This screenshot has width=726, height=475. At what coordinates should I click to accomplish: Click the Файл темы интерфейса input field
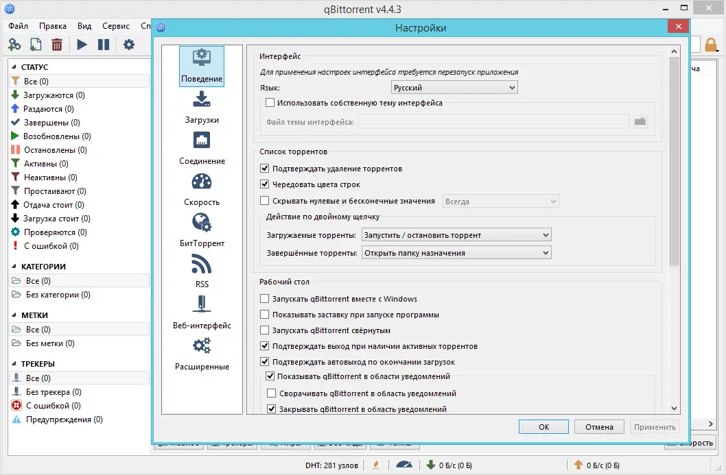(x=493, y=121)
